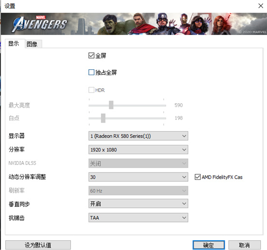Click the 垂直同步 label

coord(19,204)
